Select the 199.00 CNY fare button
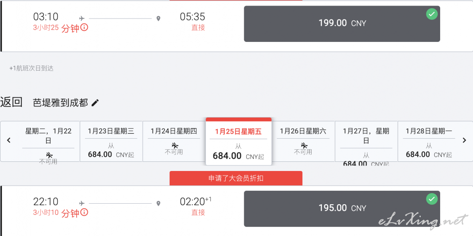Screen dimensions: 473x236 tap(342, 24)
